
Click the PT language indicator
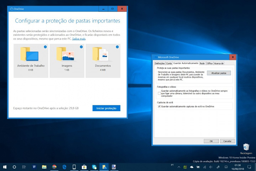pos(172,165)
